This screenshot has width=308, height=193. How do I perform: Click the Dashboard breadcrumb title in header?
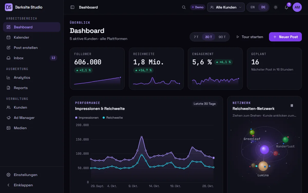(88, 7)
